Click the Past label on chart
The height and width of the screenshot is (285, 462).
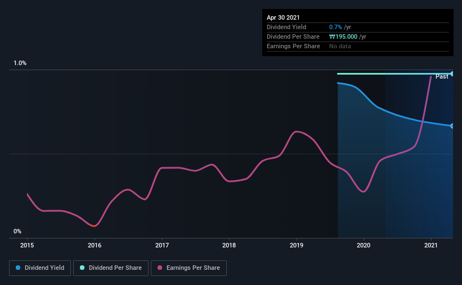pyautogui.click(x=442, y=77)
